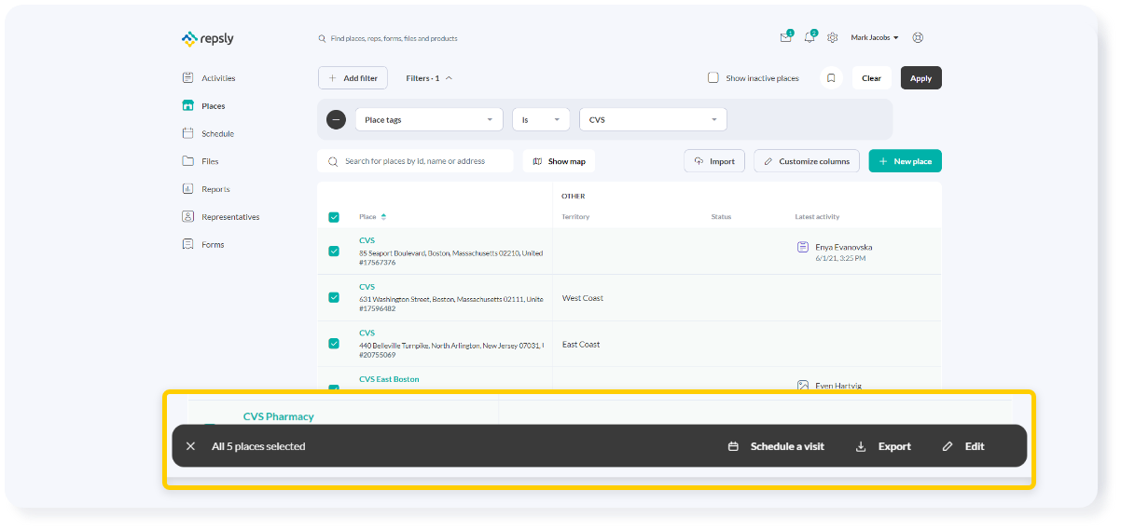Open the CVS link at 631 Washington Street

pyautogui.click(x=367, y=287)
